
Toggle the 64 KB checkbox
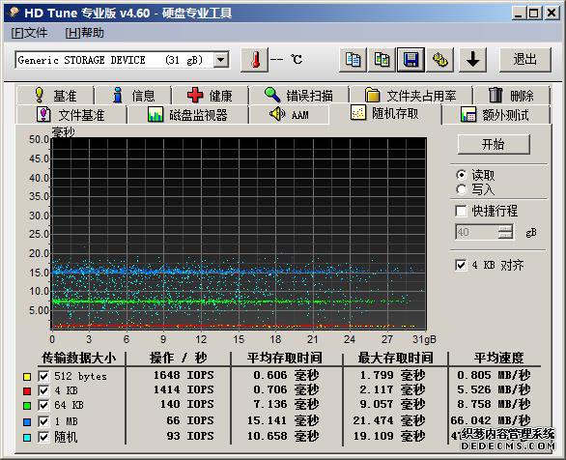point(43,405)
